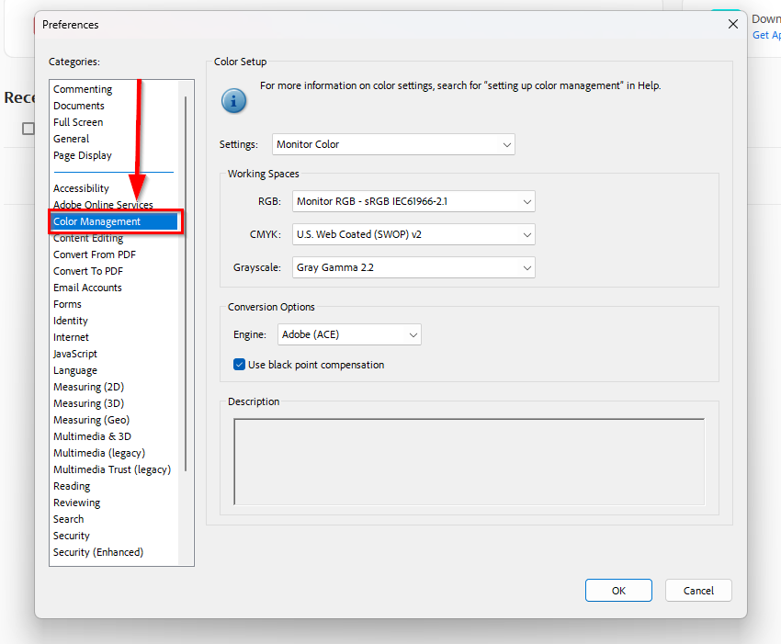781x644 pixels.
Task: Go to Security (Enhanced) category
Action: (98, 552)
